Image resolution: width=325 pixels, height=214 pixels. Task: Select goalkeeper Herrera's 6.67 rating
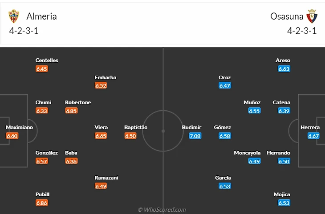pyautogui.click(x=313, y=136)
